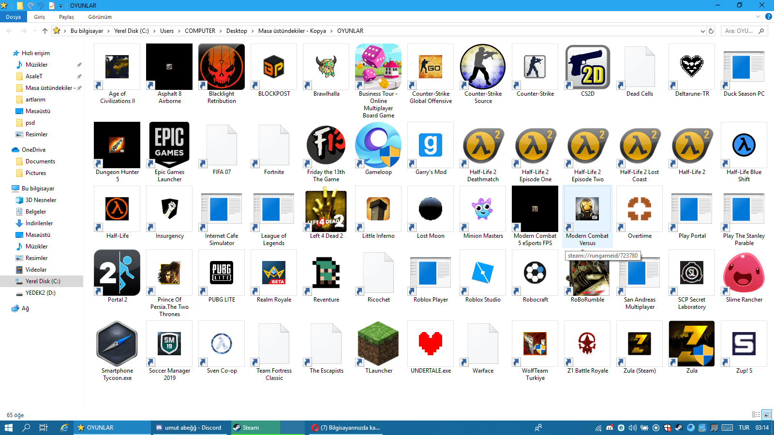Select İndirilenler in the sidebar

coord(39,223)
